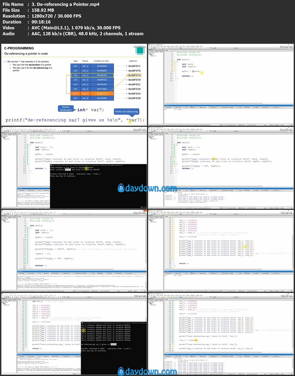Click the code line 'int var0;' without initializer

point(187,64)
